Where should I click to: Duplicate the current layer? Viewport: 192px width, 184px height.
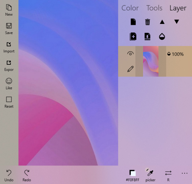click(133, 36)
